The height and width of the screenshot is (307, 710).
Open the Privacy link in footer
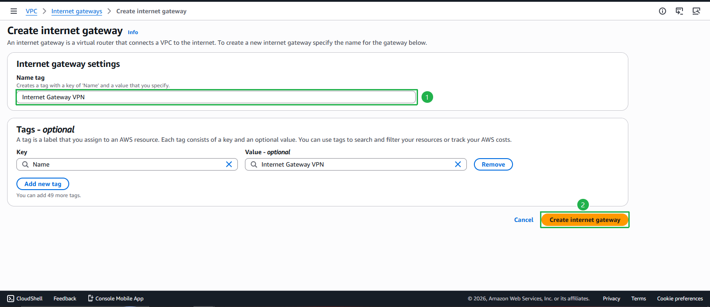tap(611, 299)
